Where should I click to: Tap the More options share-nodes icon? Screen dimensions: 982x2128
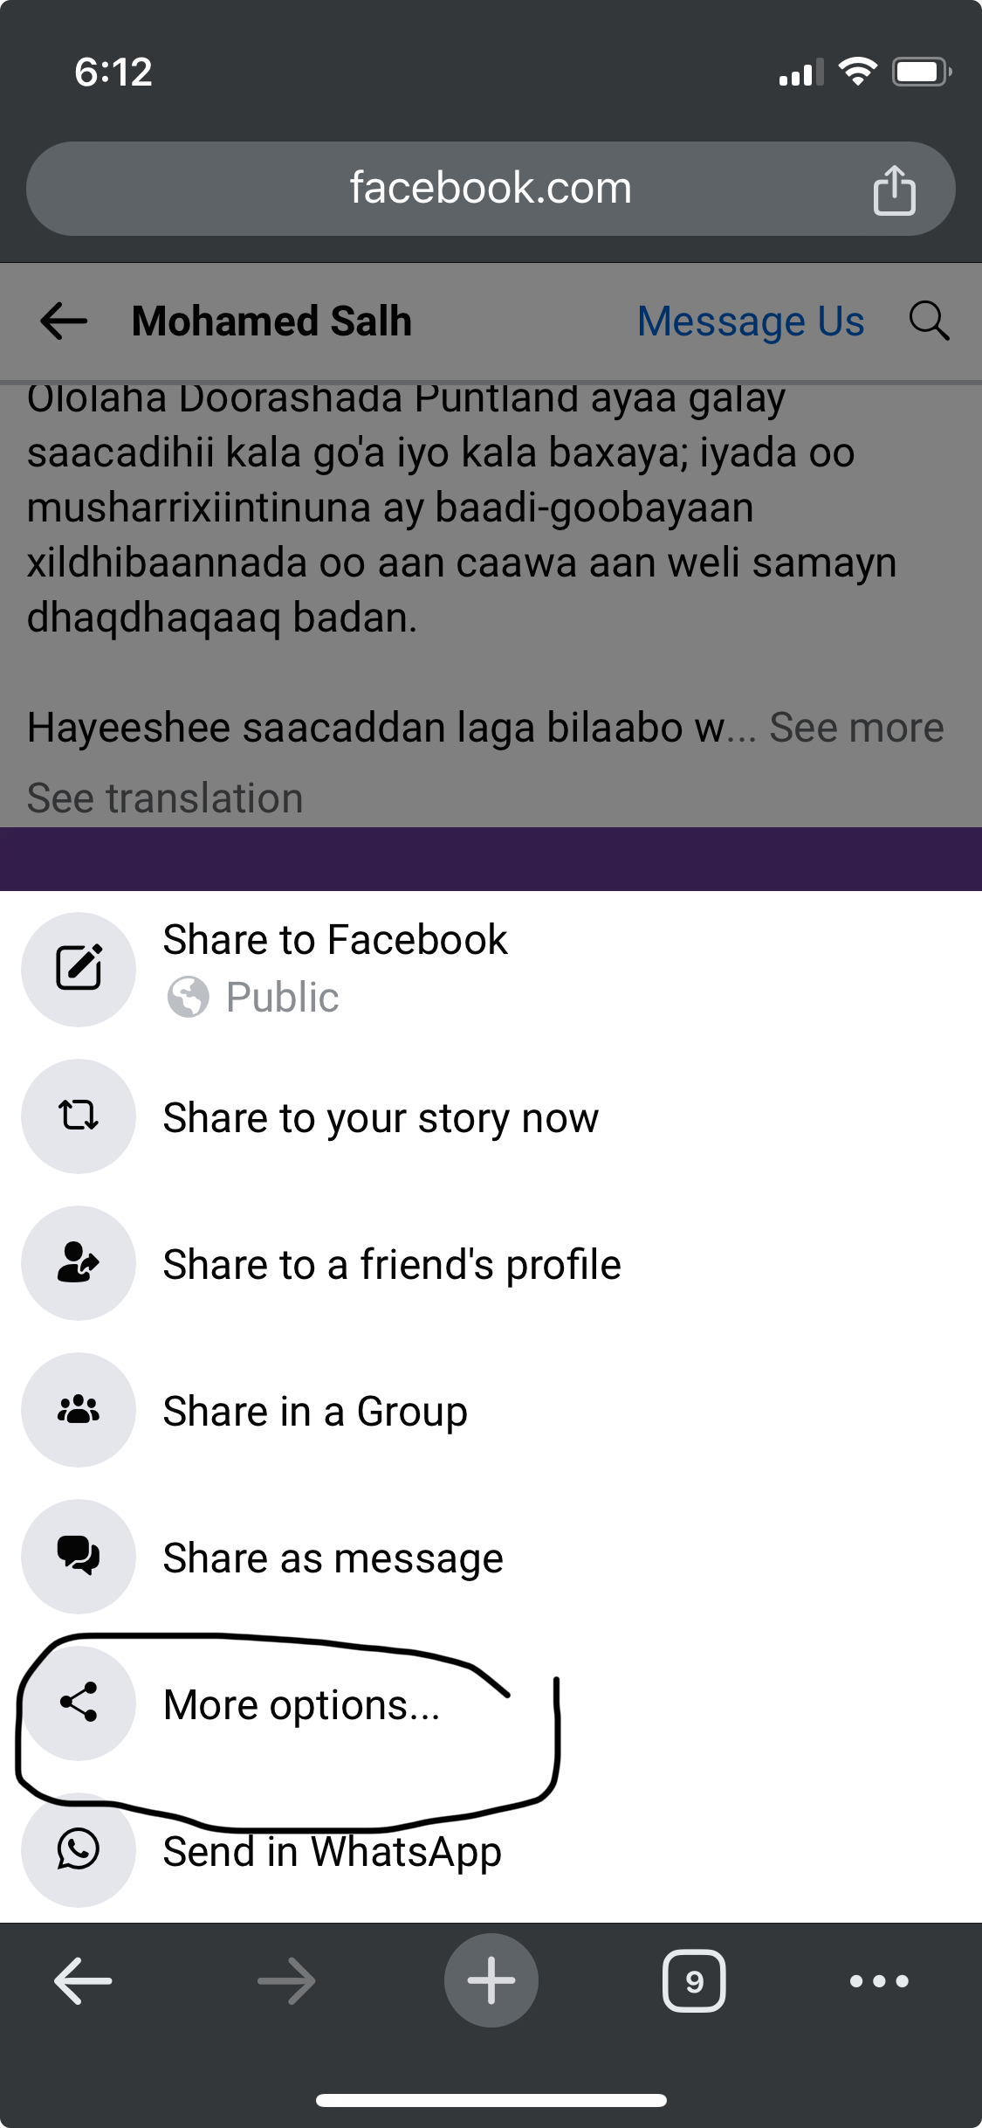pyautogui.click(x=79, y=1703)
